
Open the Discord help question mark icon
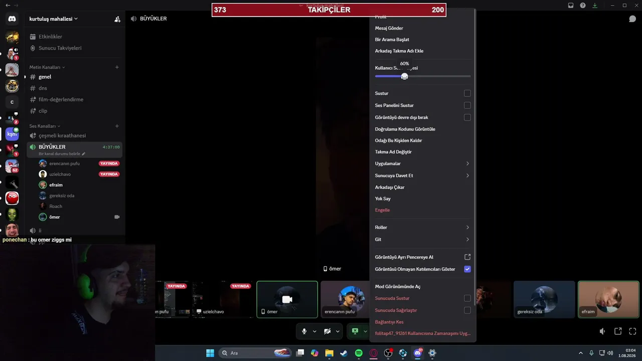583,6
